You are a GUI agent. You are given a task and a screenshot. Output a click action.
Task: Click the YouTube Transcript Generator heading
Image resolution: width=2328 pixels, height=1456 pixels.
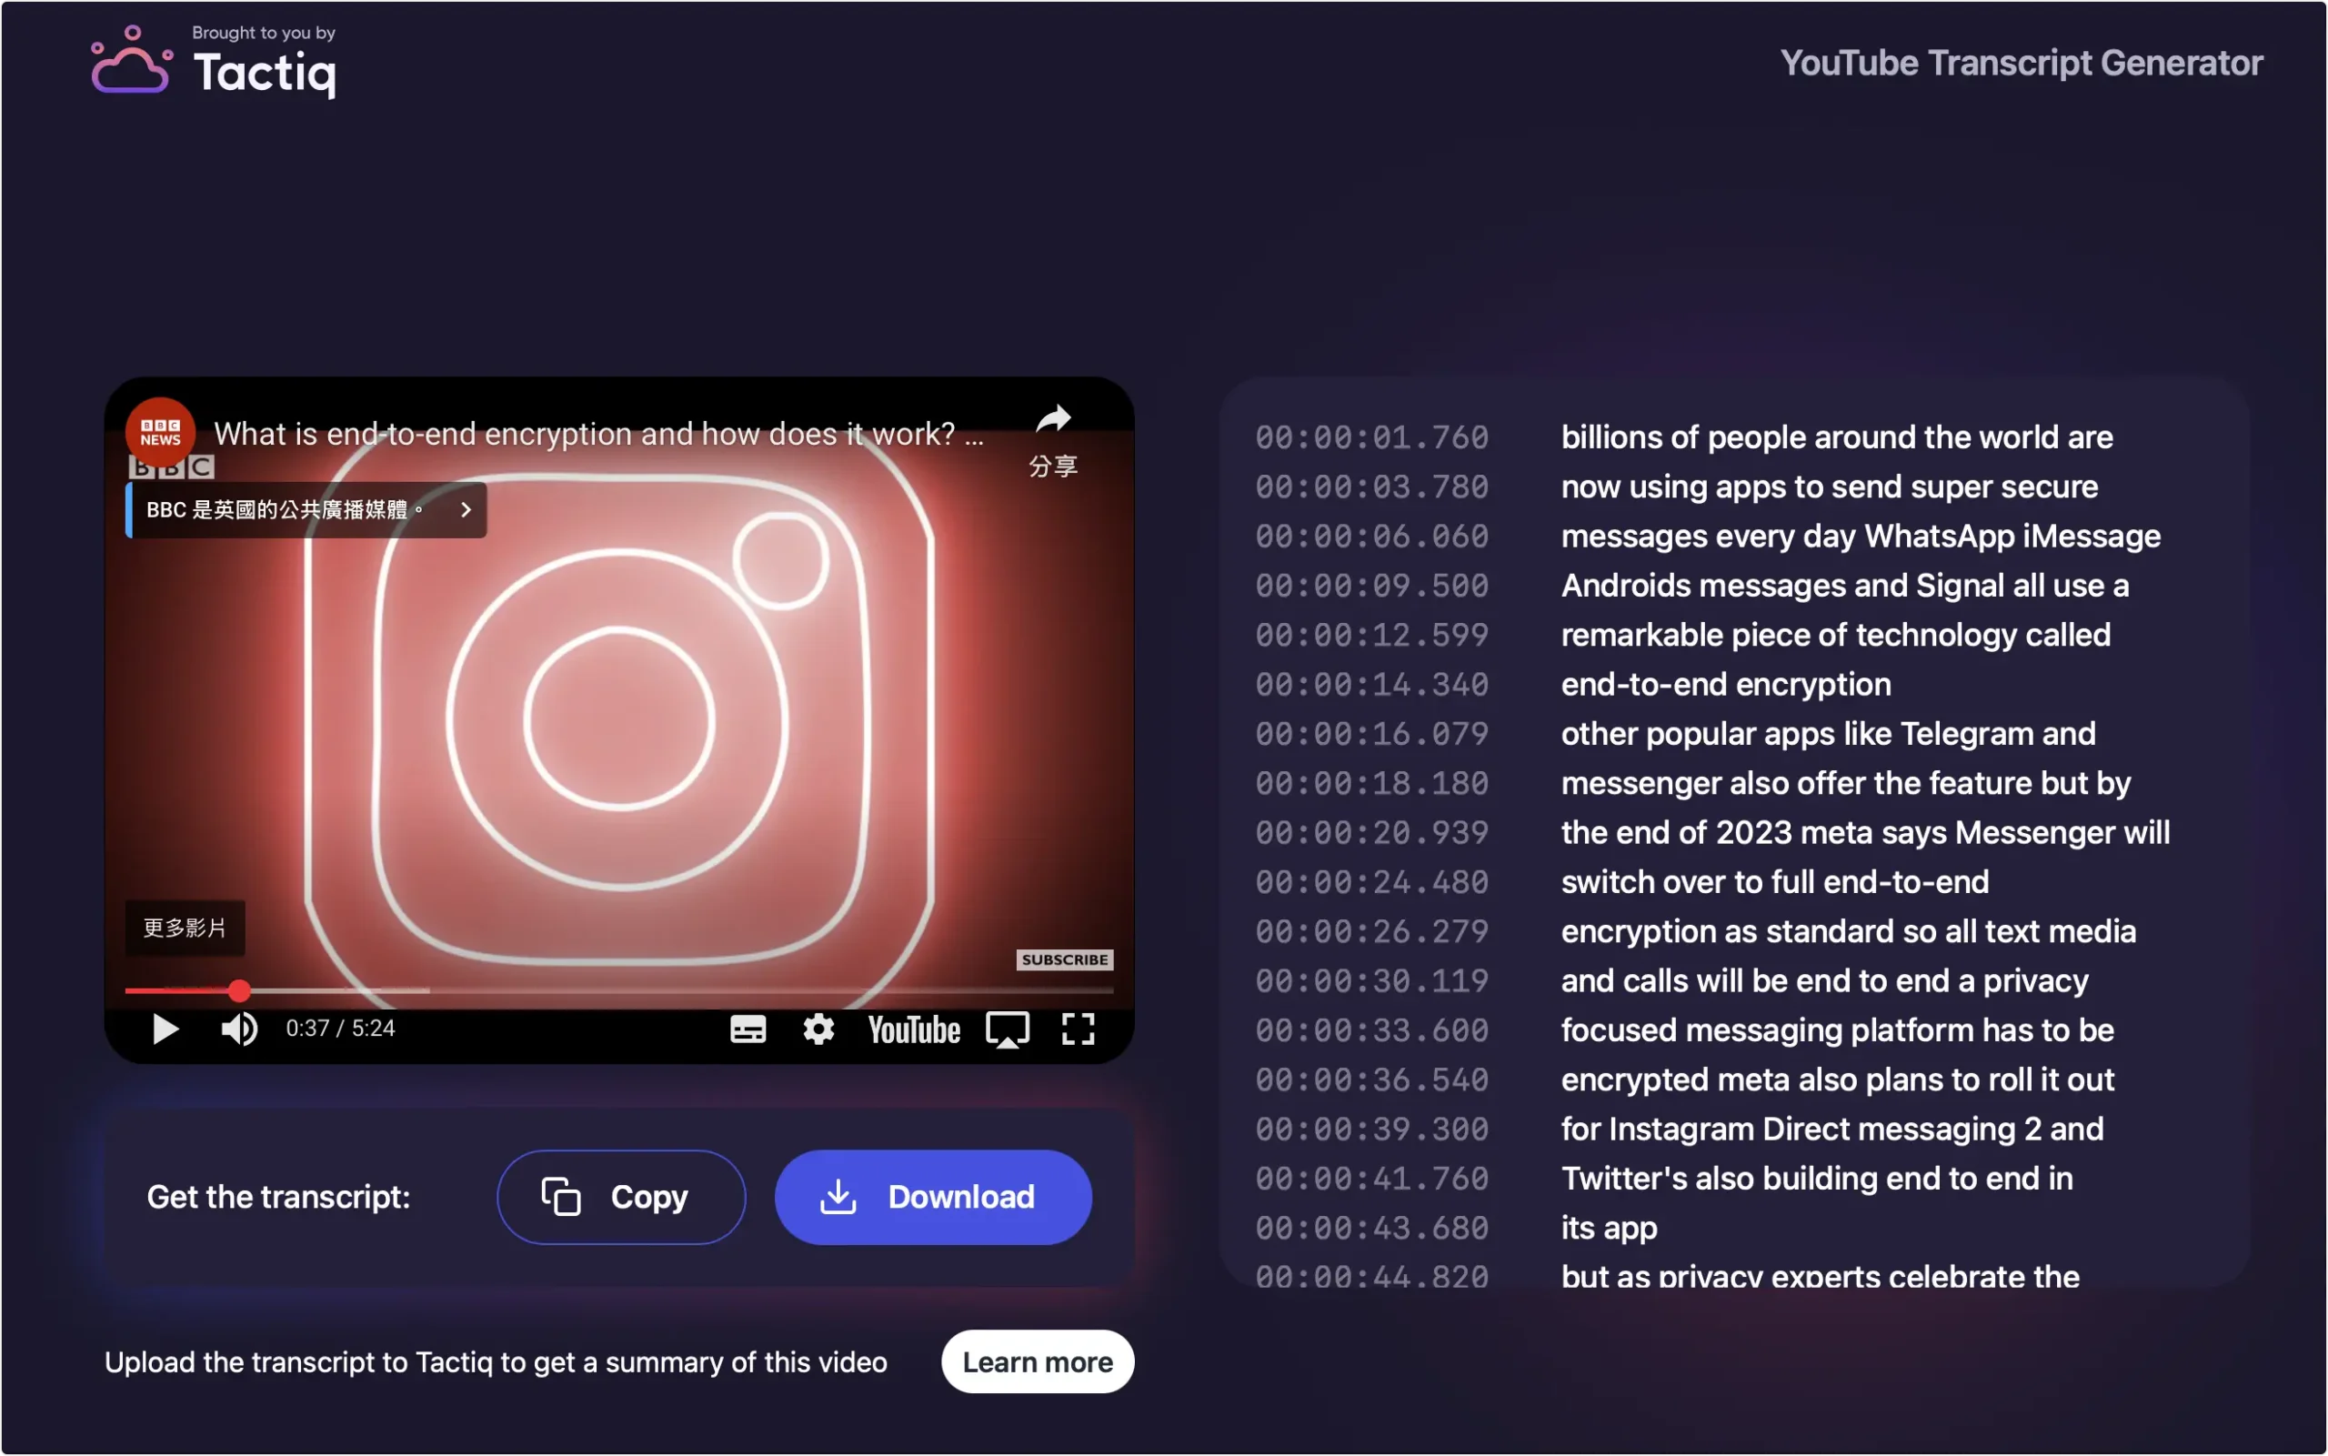(x=2021, y=63)
